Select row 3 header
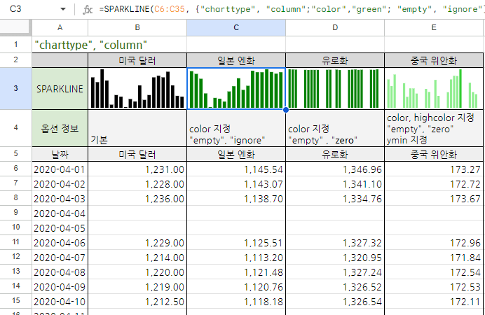The width and height of the screenshot is (485, 315). [15, 88]
